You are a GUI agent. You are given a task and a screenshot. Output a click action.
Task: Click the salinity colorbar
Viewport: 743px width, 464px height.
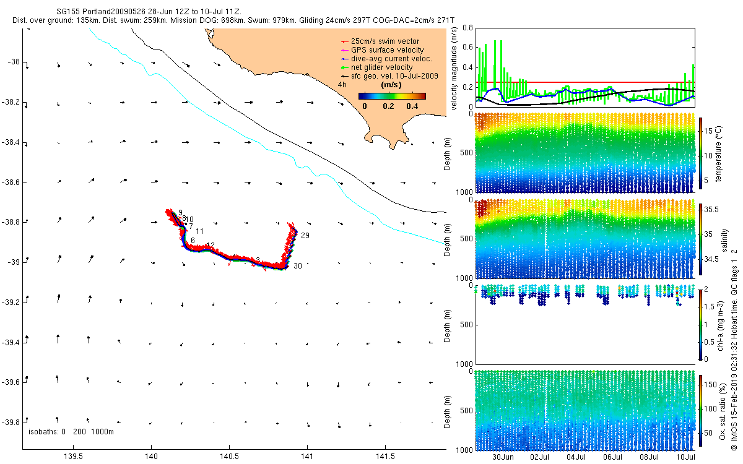702,238
